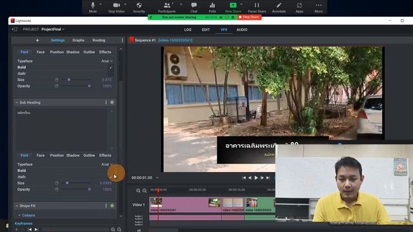Zoom in on the timeline
413x232 pixels.
(x=138, y=191)
